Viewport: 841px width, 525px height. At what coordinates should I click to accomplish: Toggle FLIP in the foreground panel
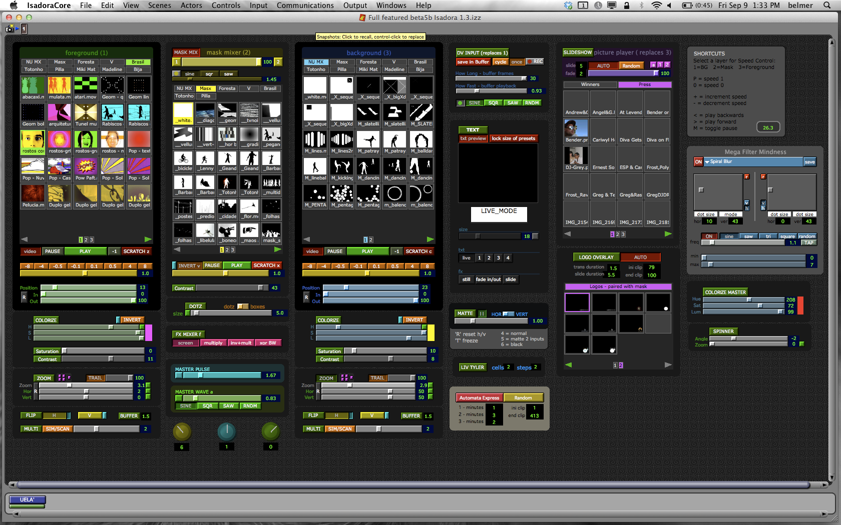31,415
